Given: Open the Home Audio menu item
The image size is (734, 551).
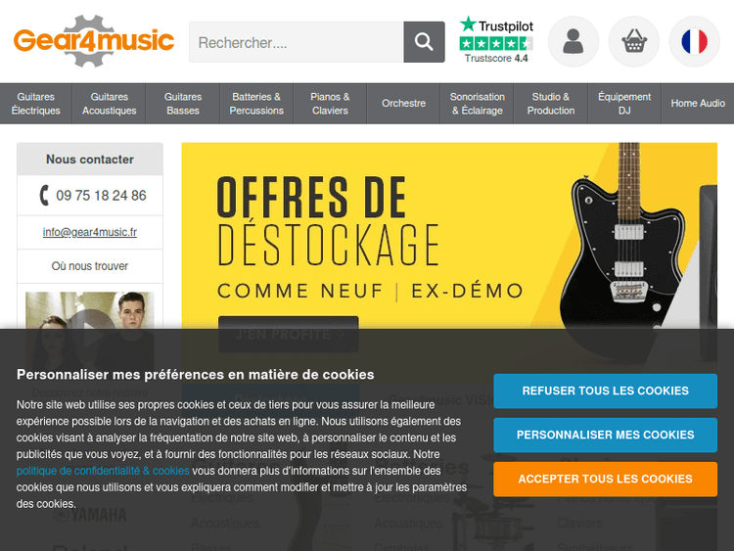Looking at the screenshot, I should click(x=698, y=104).
